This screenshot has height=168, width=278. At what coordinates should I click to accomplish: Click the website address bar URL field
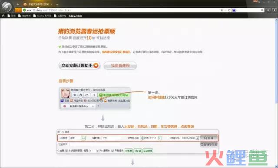click(x=122, y=10)
